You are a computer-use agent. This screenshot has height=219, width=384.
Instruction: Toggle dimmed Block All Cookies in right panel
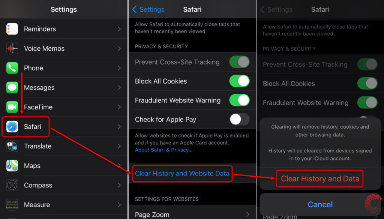367,84
